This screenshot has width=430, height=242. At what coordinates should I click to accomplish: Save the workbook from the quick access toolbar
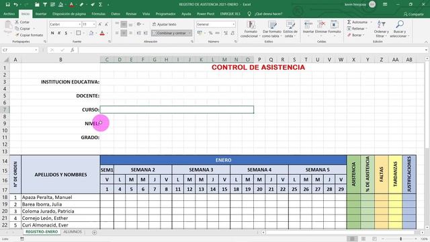(7, 5)
